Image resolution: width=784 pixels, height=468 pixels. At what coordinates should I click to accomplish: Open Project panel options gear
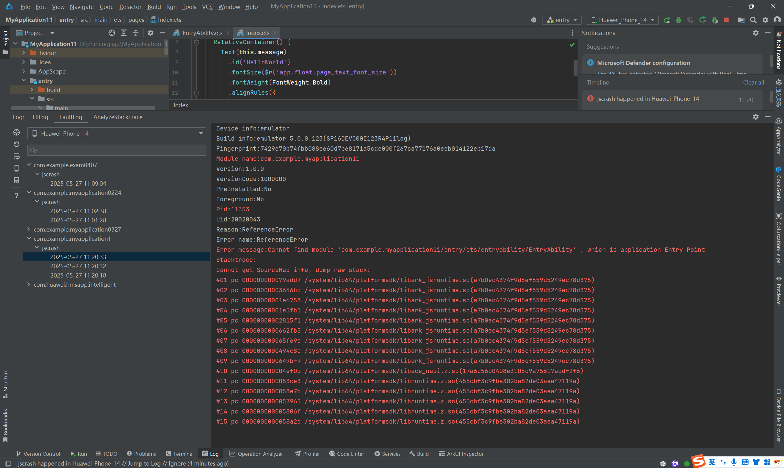pyautogui.click(x=150, y=33)
